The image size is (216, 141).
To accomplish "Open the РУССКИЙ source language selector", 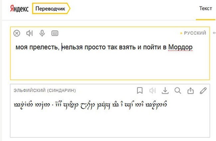I will [193, 33].
